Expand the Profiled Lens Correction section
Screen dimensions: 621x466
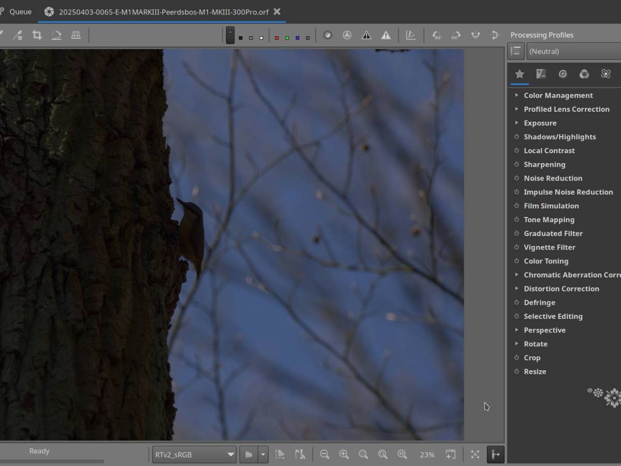pyautogui.click(x=516, y=109)
